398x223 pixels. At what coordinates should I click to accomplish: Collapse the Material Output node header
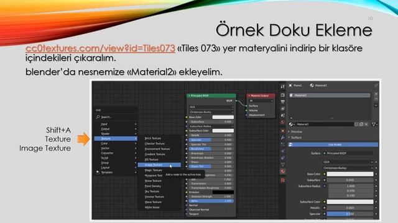[249, 96]
